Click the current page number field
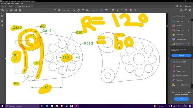 (64, 10)
